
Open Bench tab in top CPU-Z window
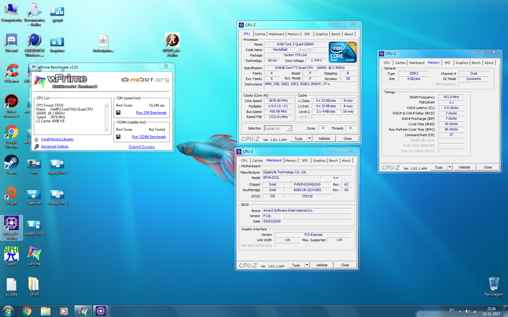[336, 34]
